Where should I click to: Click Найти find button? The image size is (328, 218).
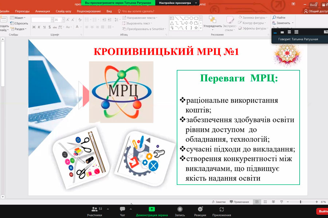(x=279, y=17)
